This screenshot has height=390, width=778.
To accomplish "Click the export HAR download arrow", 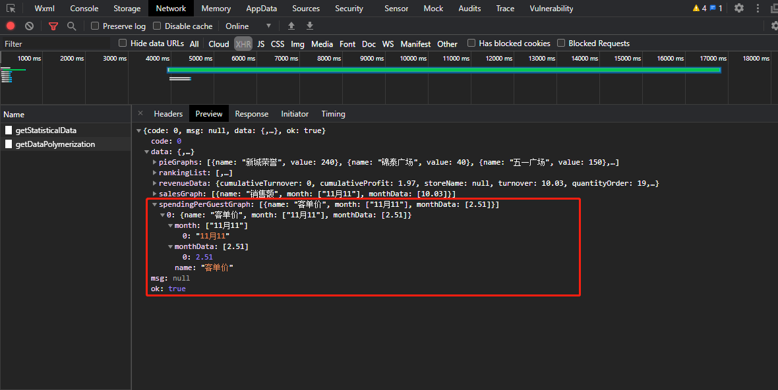I will pos(310,26).
